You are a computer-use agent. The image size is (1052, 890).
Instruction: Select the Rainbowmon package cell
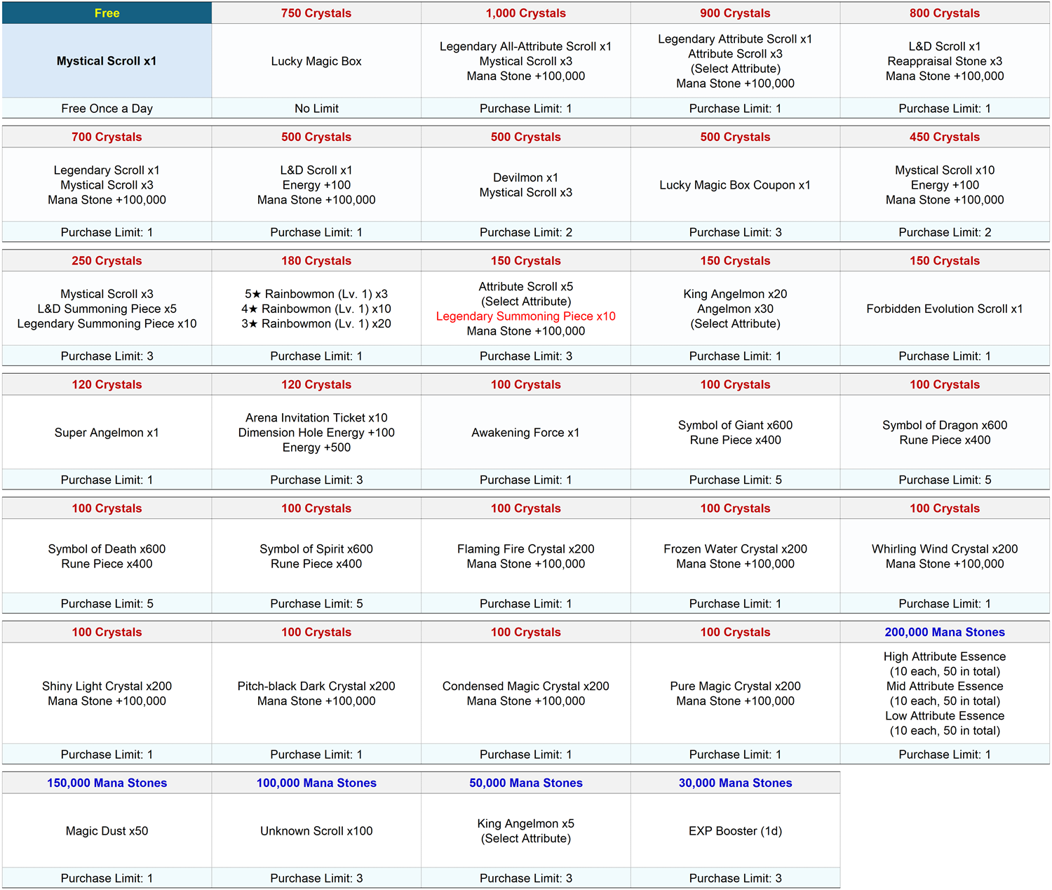316,309
